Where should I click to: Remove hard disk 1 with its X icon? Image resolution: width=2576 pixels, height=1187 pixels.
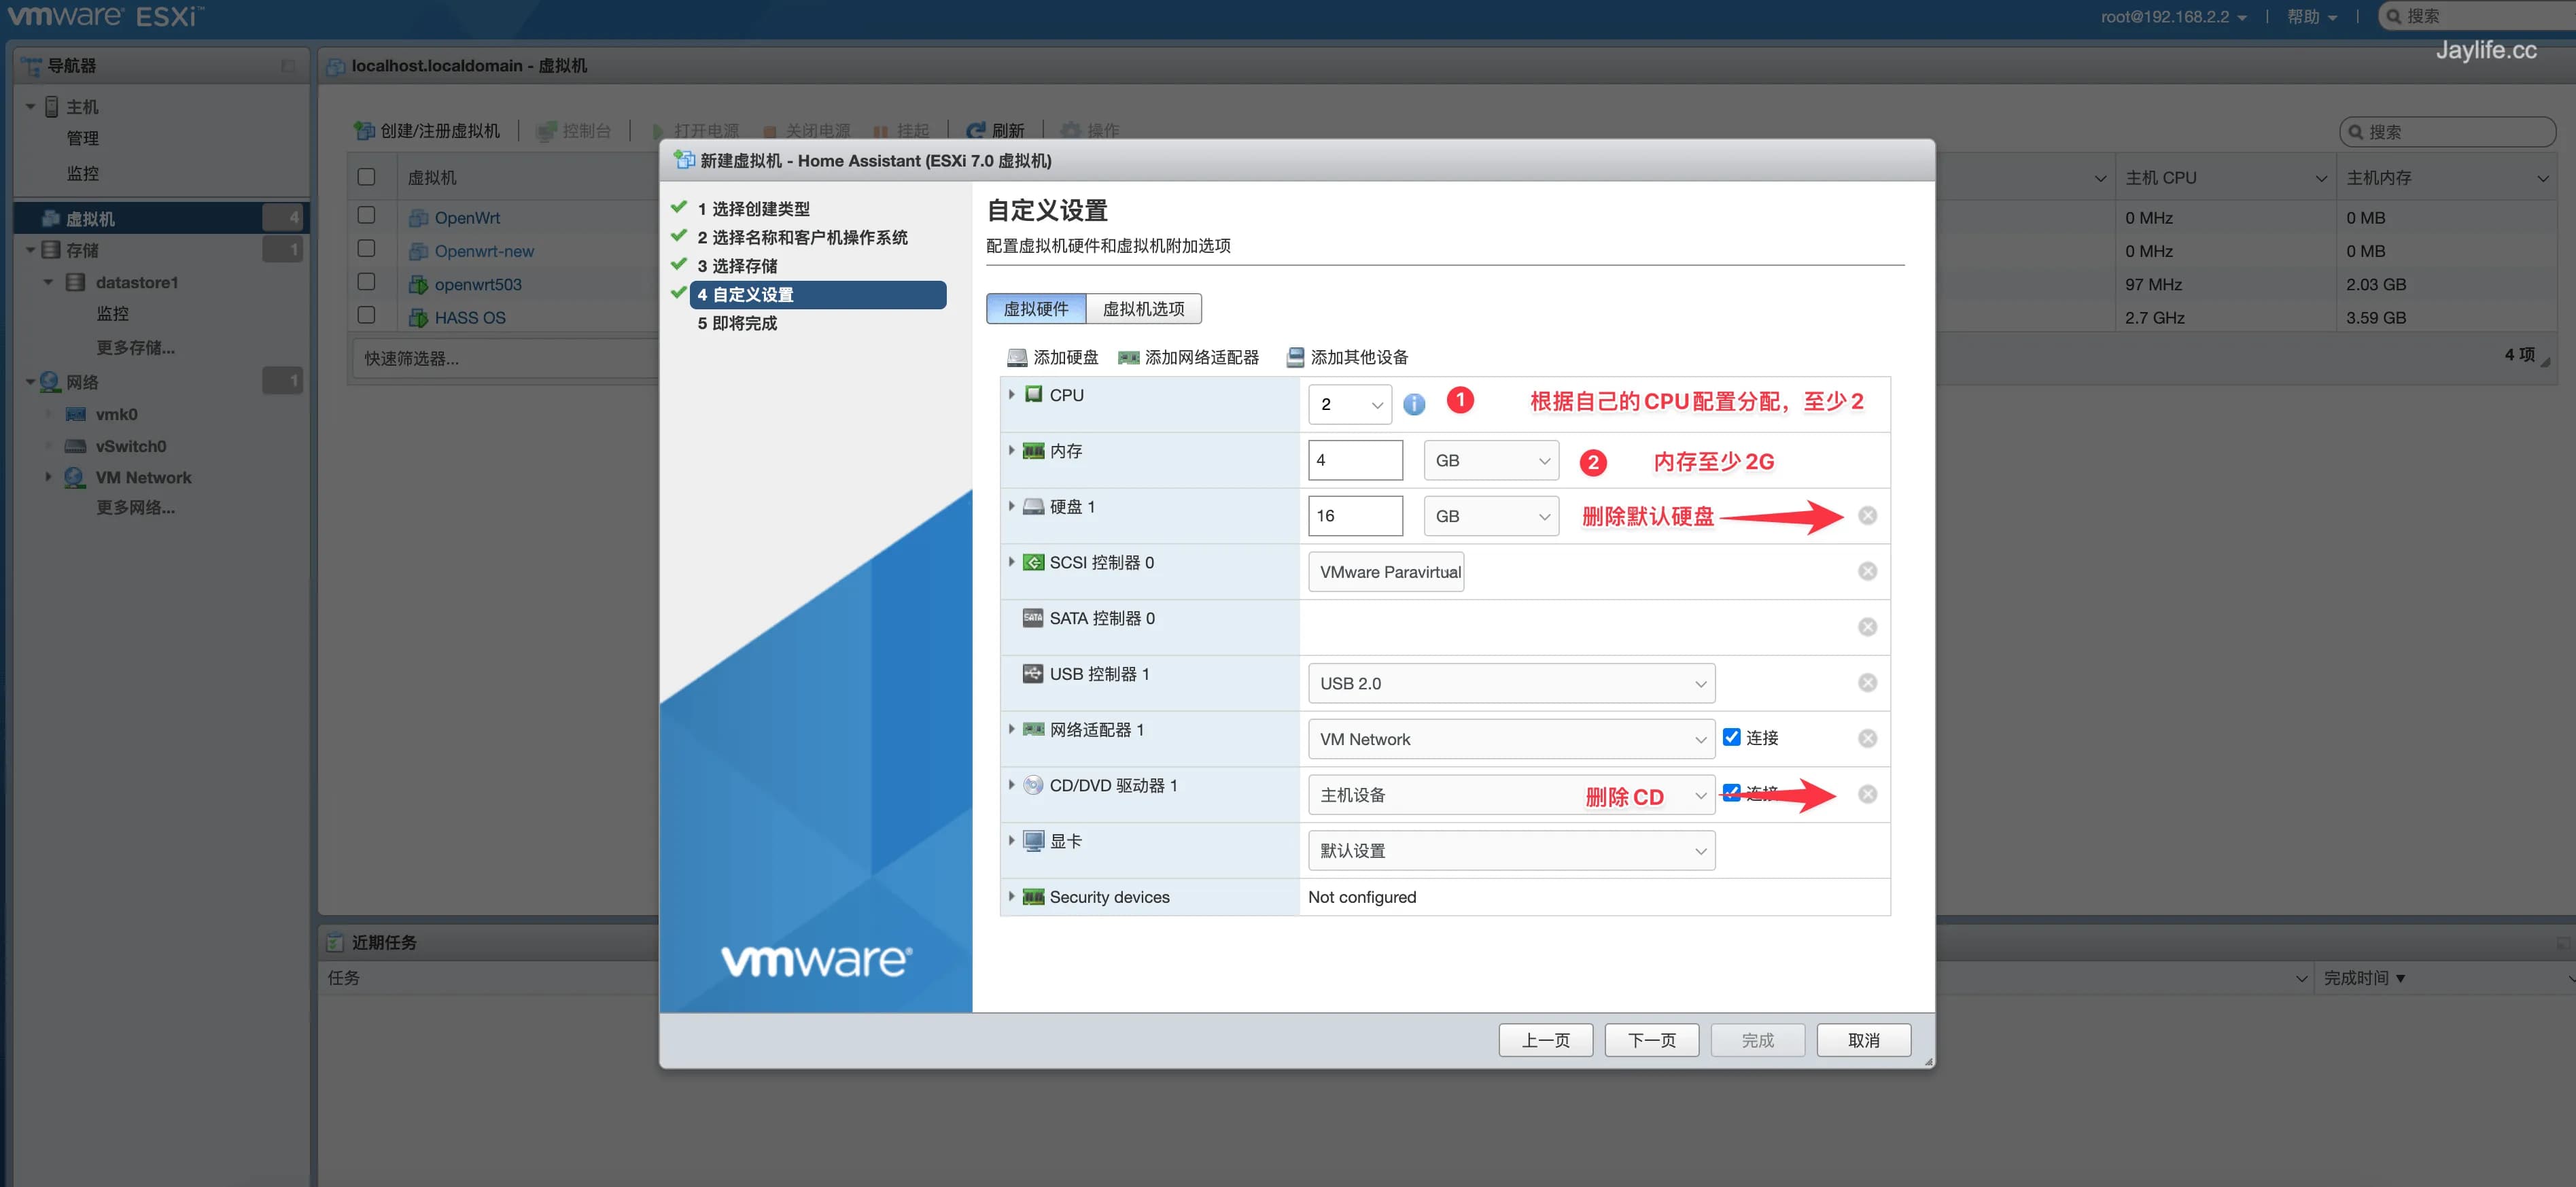pos(1866,516)
